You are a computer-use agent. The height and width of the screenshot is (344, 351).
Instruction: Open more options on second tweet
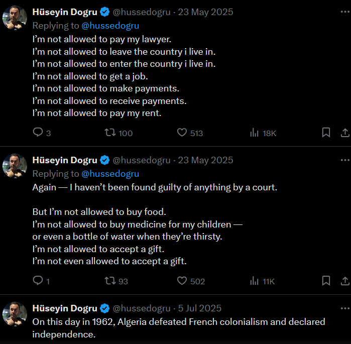(344, 160)
